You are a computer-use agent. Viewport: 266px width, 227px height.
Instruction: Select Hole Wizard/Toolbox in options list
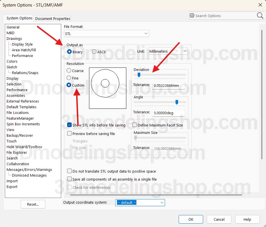tap(24, 147)
